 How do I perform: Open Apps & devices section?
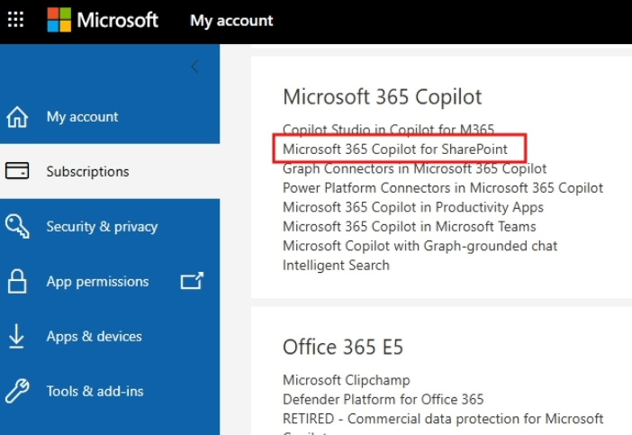pyautogui.click(x=94, y=337)
